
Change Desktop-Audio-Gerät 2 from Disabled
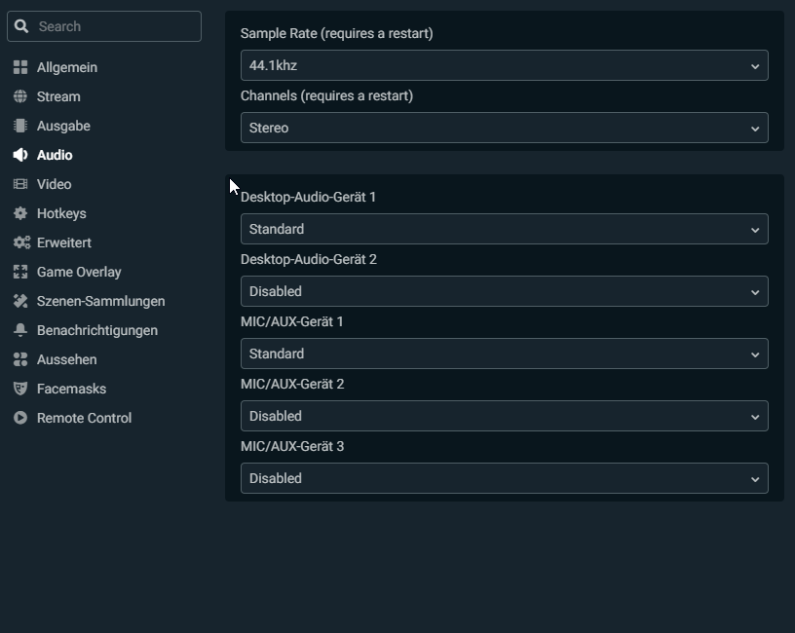pyautogui.click(x=504, y=291)
